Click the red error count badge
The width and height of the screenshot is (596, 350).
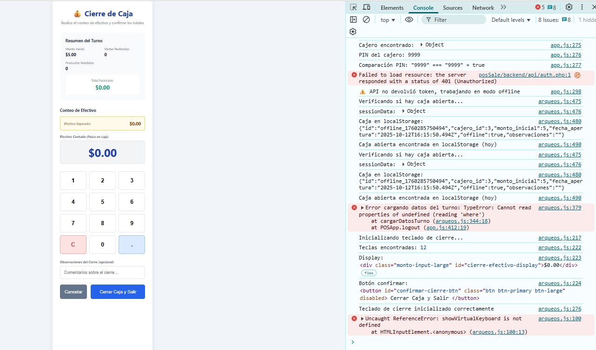coord(539,7)
